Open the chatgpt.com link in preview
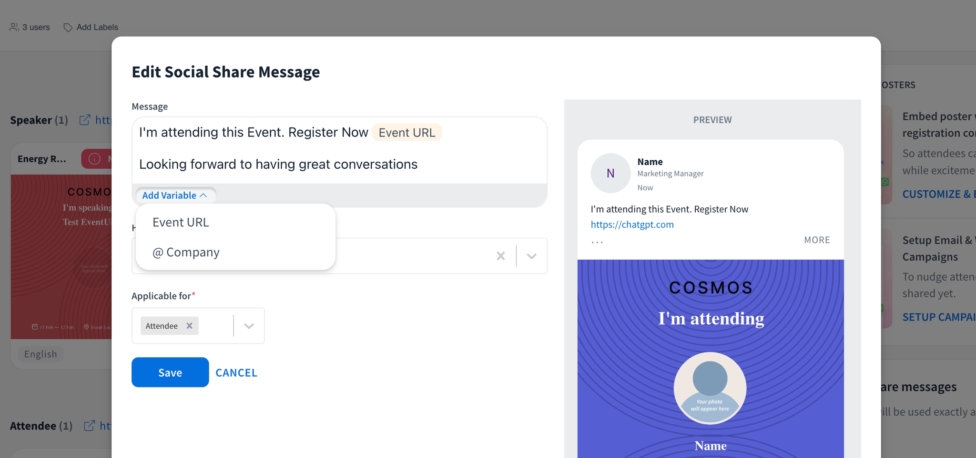The height and width of the screenshot is (458, 976). tap(632, 224)
